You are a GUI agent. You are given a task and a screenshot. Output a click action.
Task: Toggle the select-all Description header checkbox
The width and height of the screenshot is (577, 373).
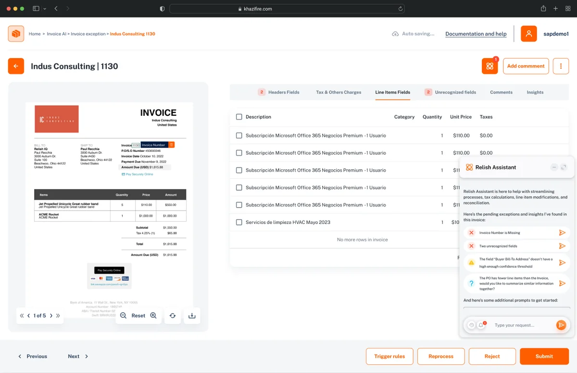239,117
